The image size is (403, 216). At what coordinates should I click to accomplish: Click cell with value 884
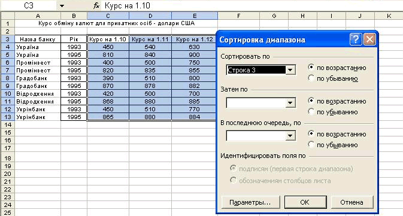tap(195, 117)
